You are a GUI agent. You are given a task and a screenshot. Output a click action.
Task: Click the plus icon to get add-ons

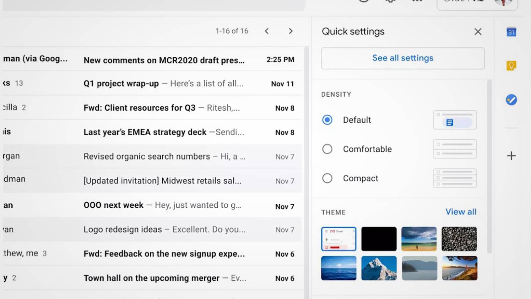(x=511, y=155)
